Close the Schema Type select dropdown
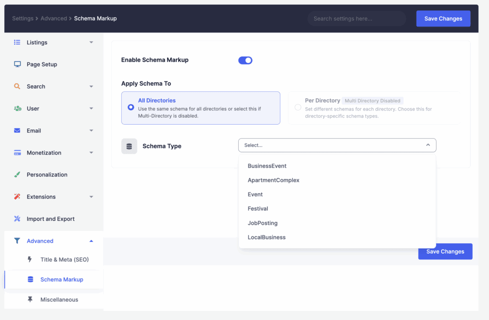 point(428,145)
